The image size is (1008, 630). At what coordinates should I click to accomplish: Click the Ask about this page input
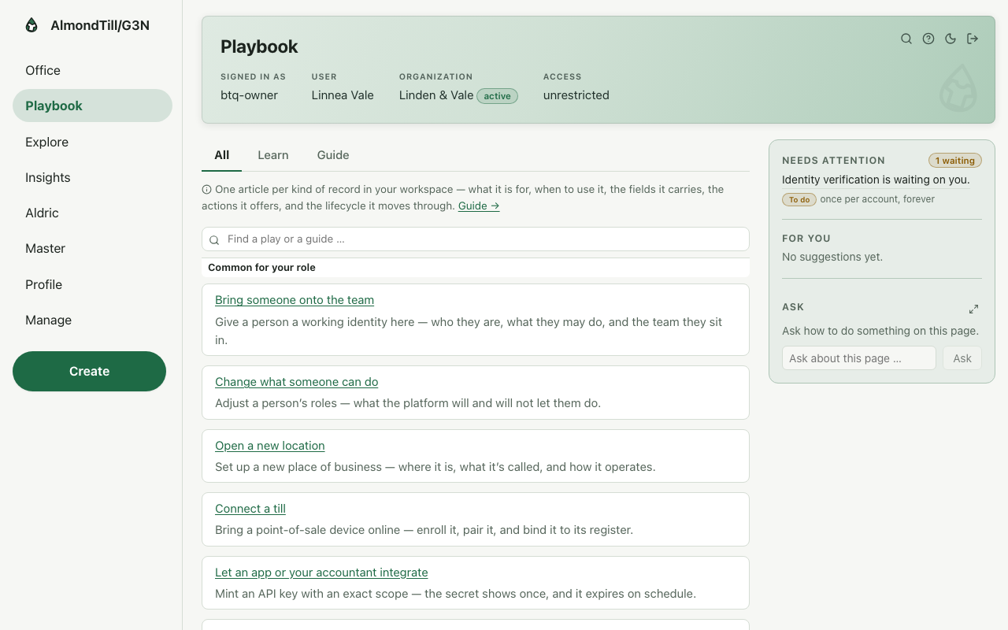pos(859,358)
